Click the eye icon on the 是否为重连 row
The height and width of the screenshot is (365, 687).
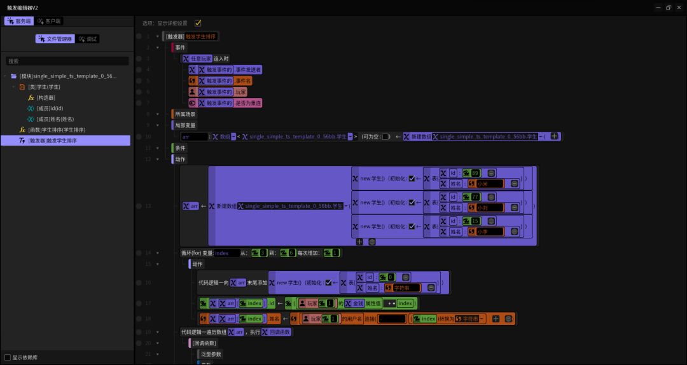tap(192, 104)
